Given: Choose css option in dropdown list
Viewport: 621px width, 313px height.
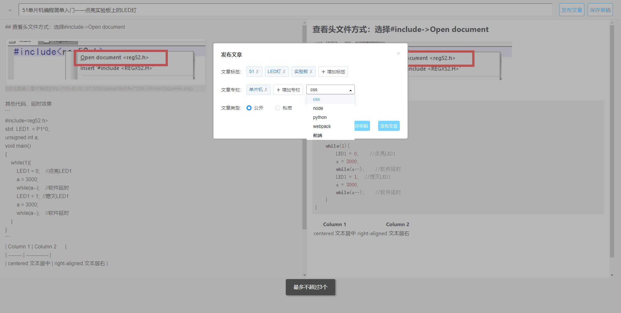Looking at the screenshot, I should click(331, 99).
